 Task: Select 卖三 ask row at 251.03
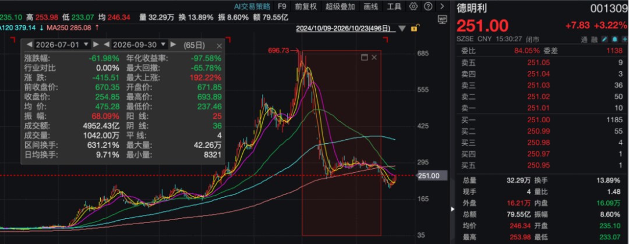(542, 85)
